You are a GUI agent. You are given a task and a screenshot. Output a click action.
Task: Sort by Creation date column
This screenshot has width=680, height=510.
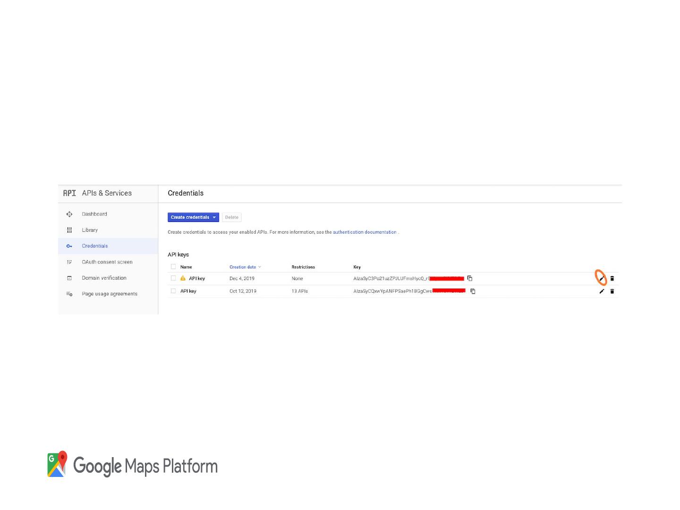coord(245,267)
